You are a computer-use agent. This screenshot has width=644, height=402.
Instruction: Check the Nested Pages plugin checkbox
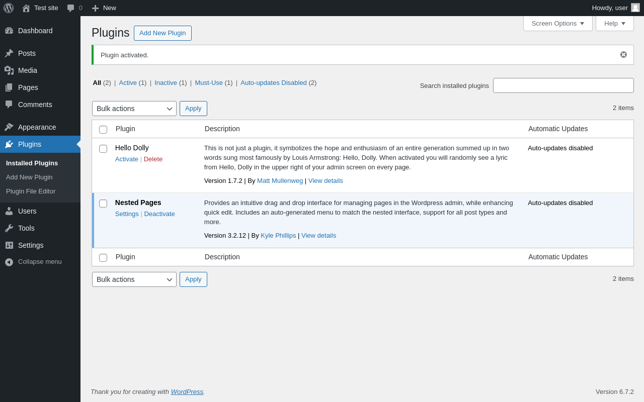[x=103, y=204]
